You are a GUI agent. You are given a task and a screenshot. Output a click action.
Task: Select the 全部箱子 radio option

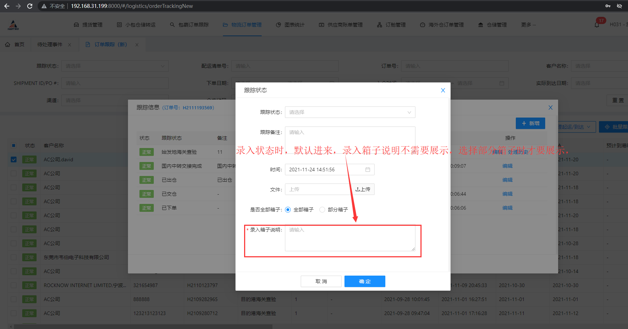pos(288,210)
